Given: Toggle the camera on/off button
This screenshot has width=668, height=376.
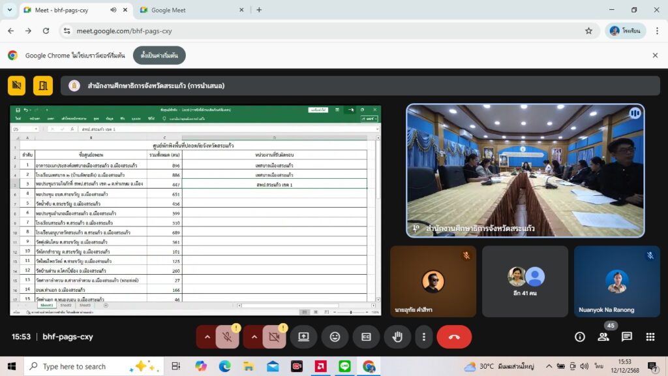Looking at the screenshot, I should pos(274,337).
